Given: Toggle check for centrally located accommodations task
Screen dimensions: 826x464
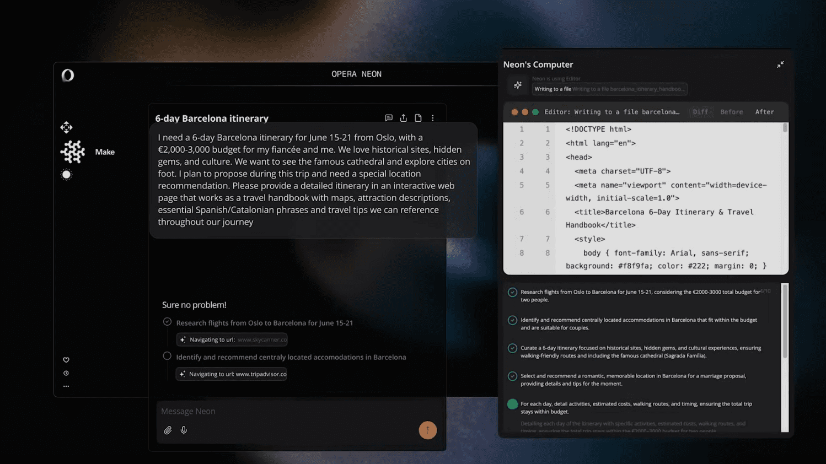Looking at the screenshot, I should [512, 320].
